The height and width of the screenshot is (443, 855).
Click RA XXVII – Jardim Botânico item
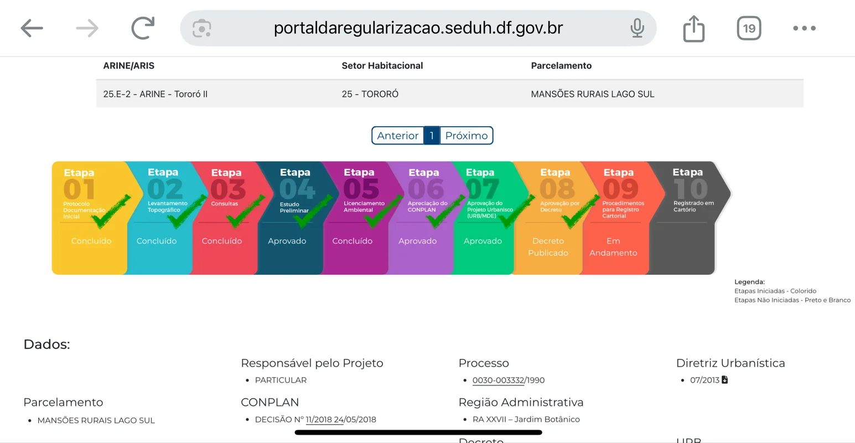pos(526,420)
